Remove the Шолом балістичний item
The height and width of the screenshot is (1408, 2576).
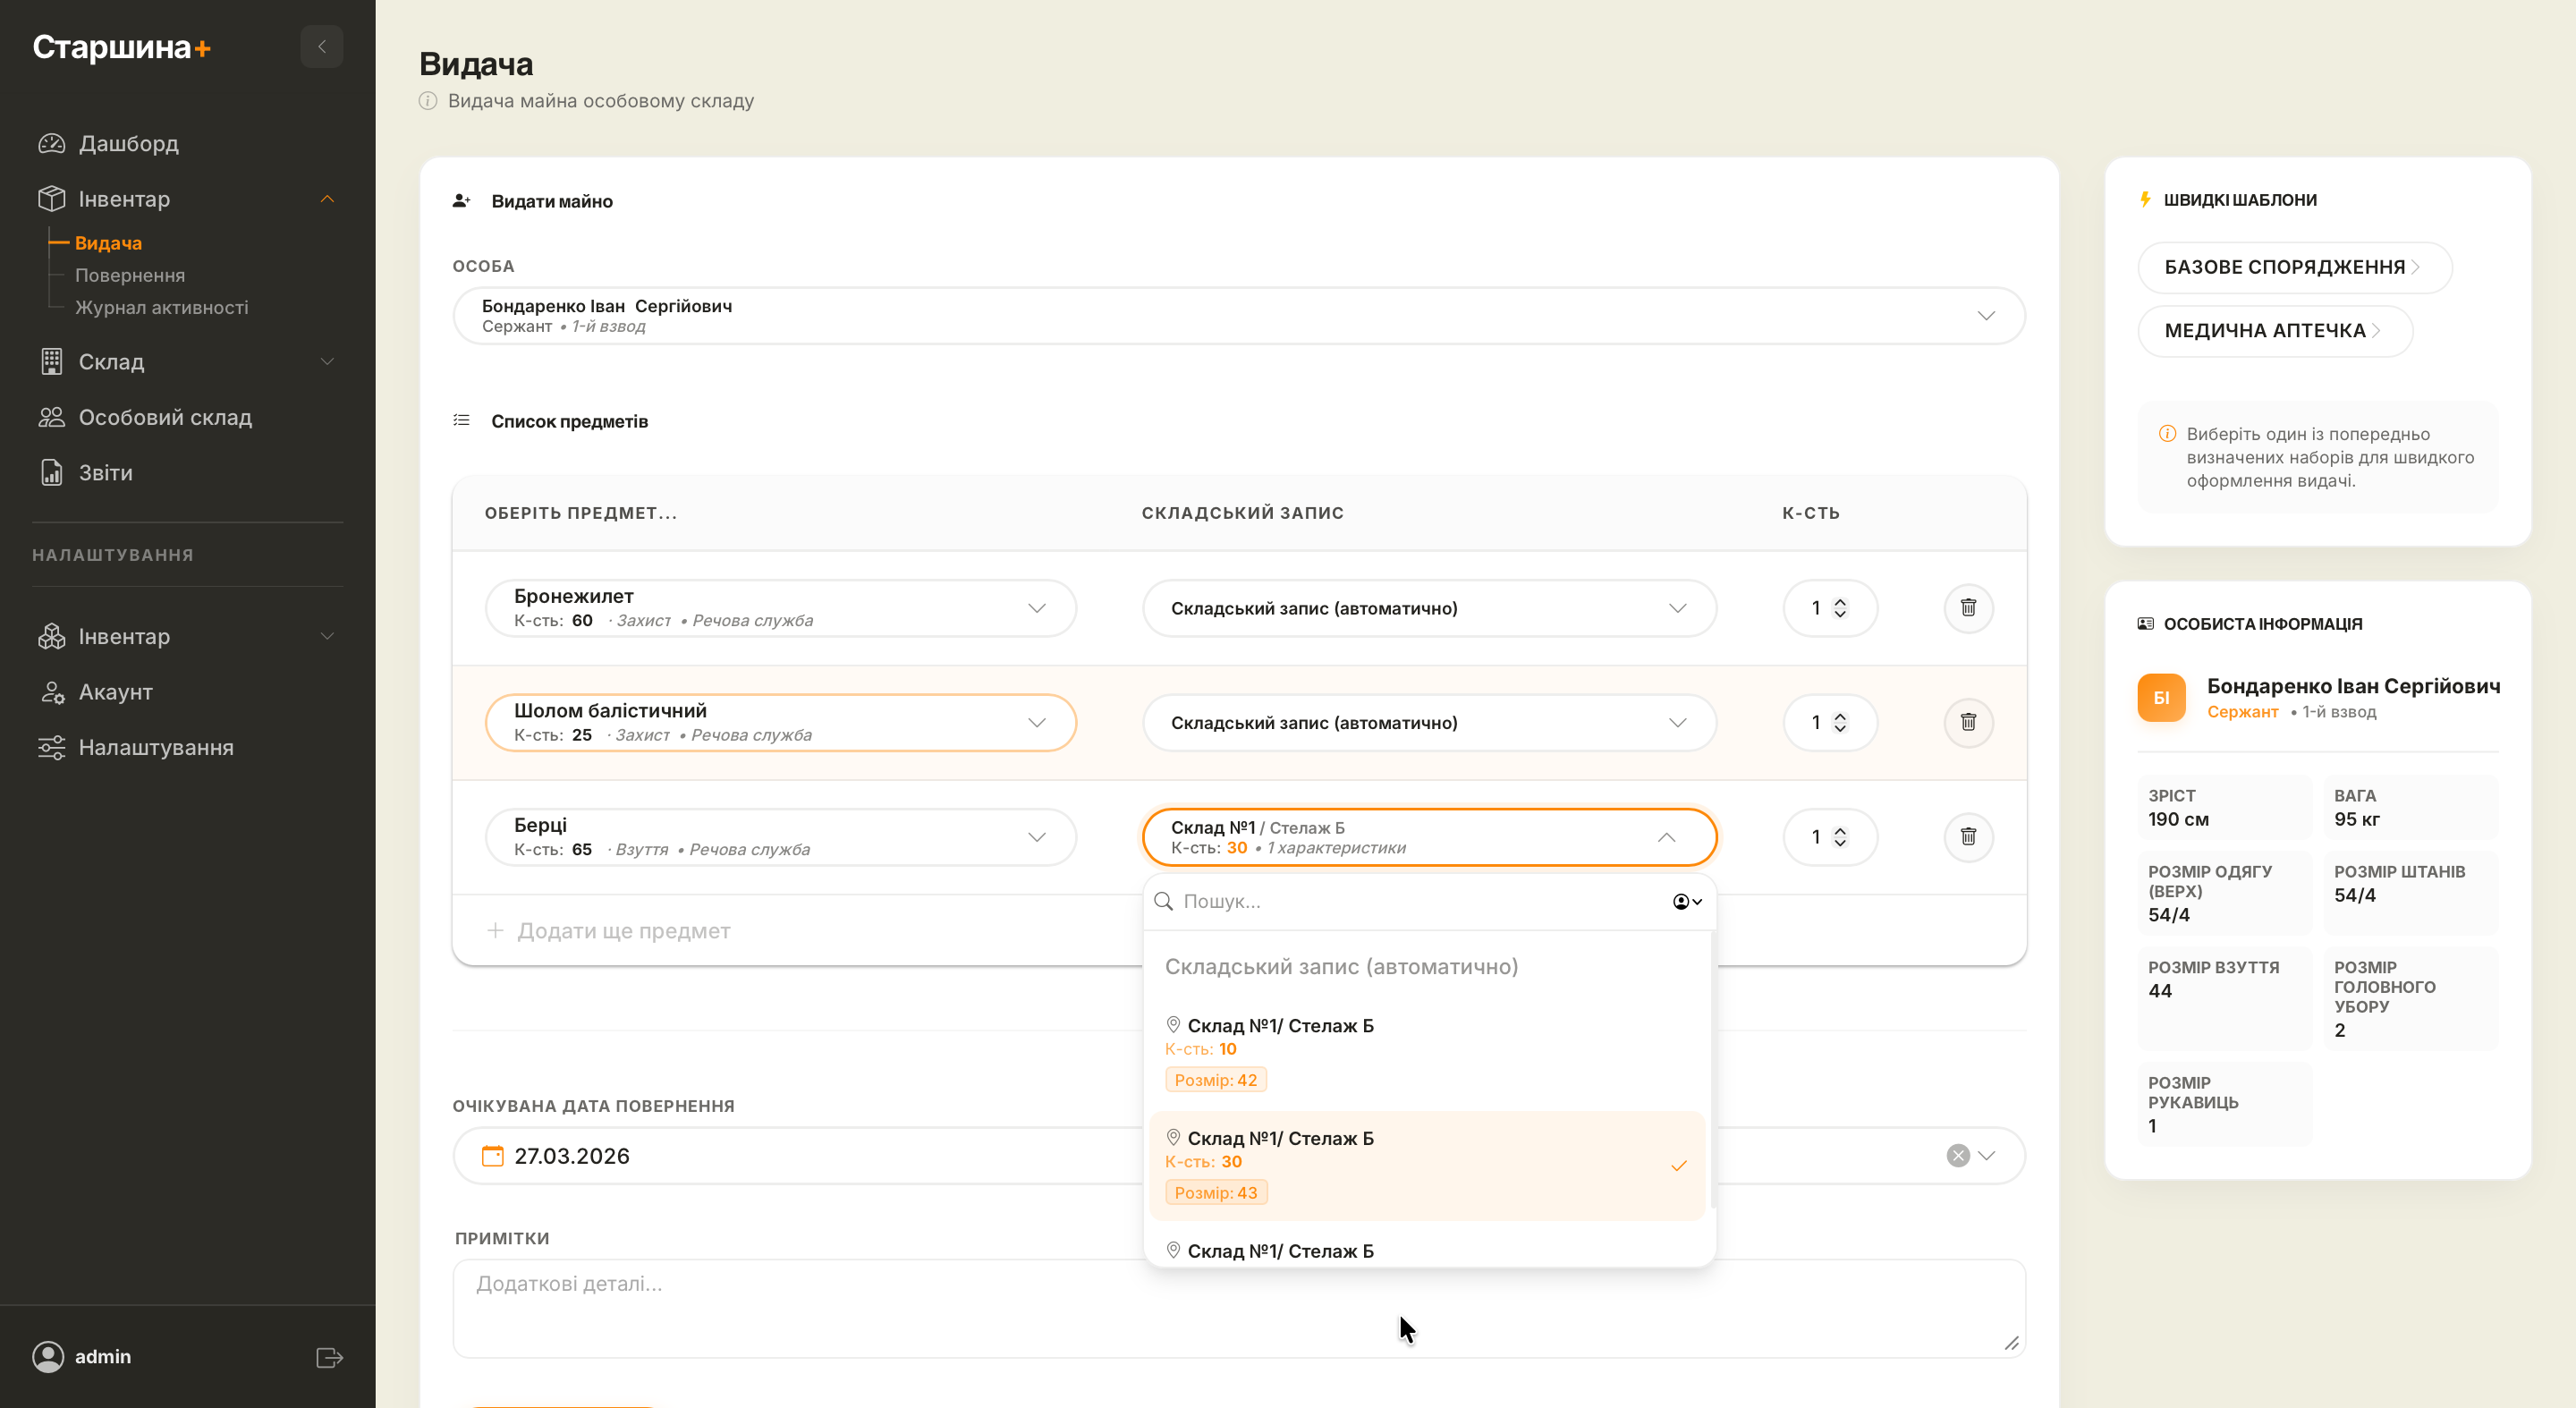(1967, 722)
